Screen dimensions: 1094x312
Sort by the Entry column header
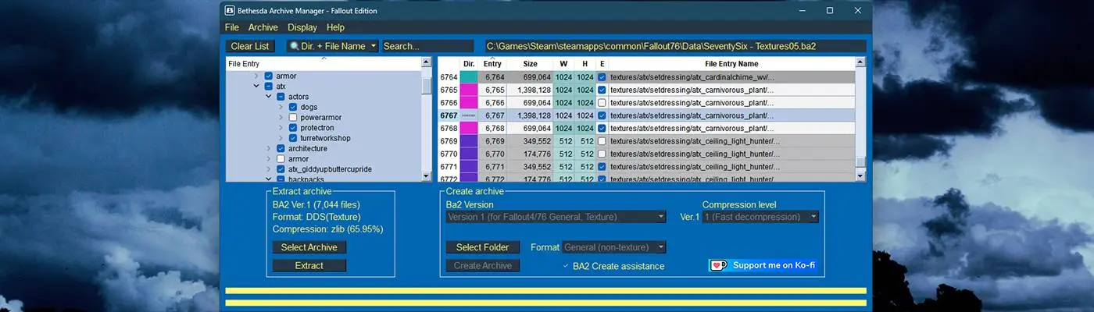coord(492,64)
